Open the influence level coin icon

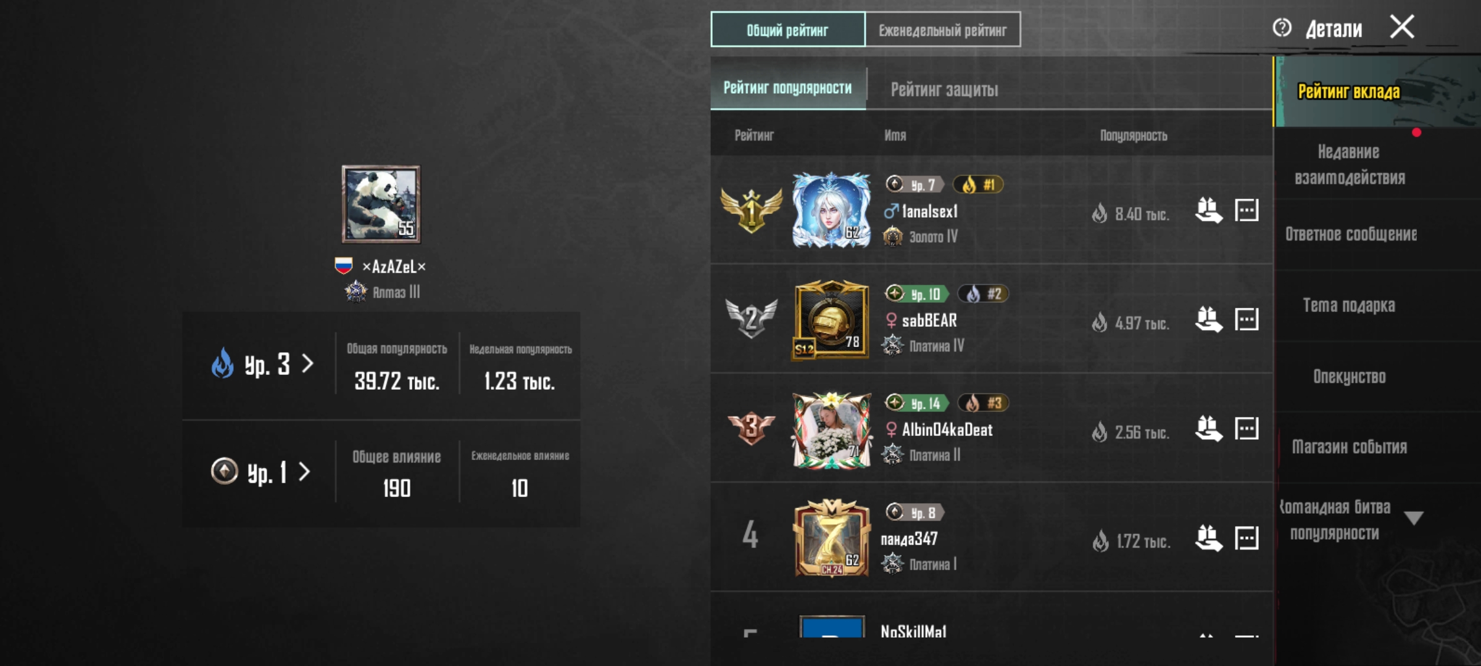coord(224,471)
